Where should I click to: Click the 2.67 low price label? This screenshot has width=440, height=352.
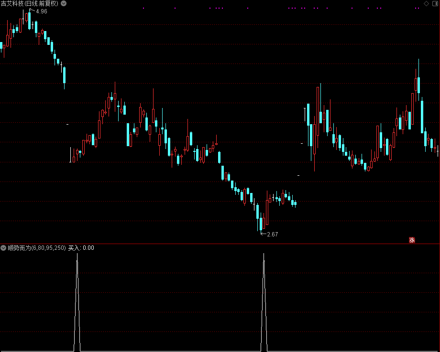tap(273, 235)
